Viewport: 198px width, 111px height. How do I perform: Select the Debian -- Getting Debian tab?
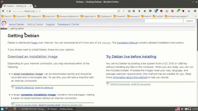pyautogui.click(x=17, y=6)
